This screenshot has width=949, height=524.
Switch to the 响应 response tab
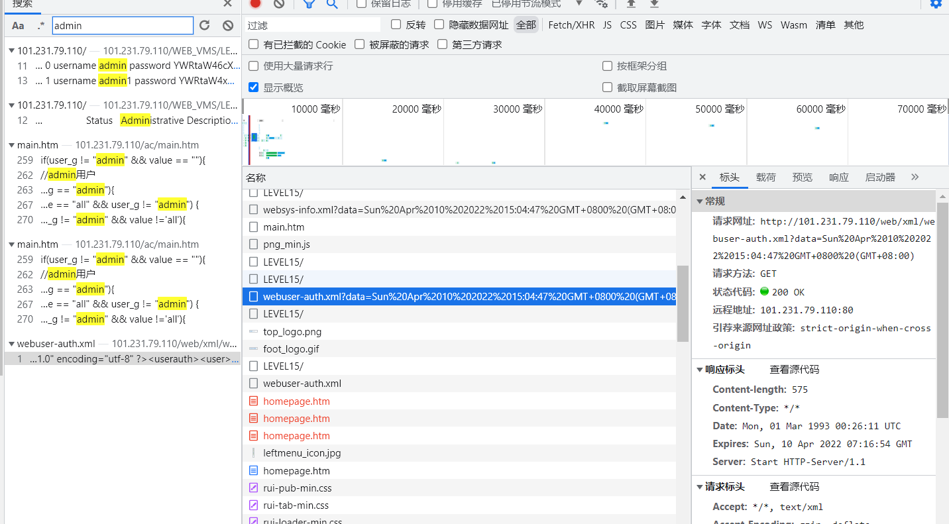click(x=838, y=177)
